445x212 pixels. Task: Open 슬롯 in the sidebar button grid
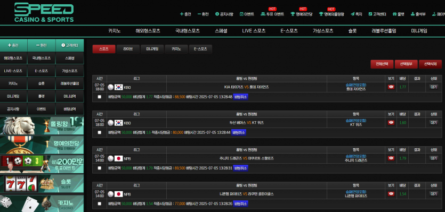point(42,83)
